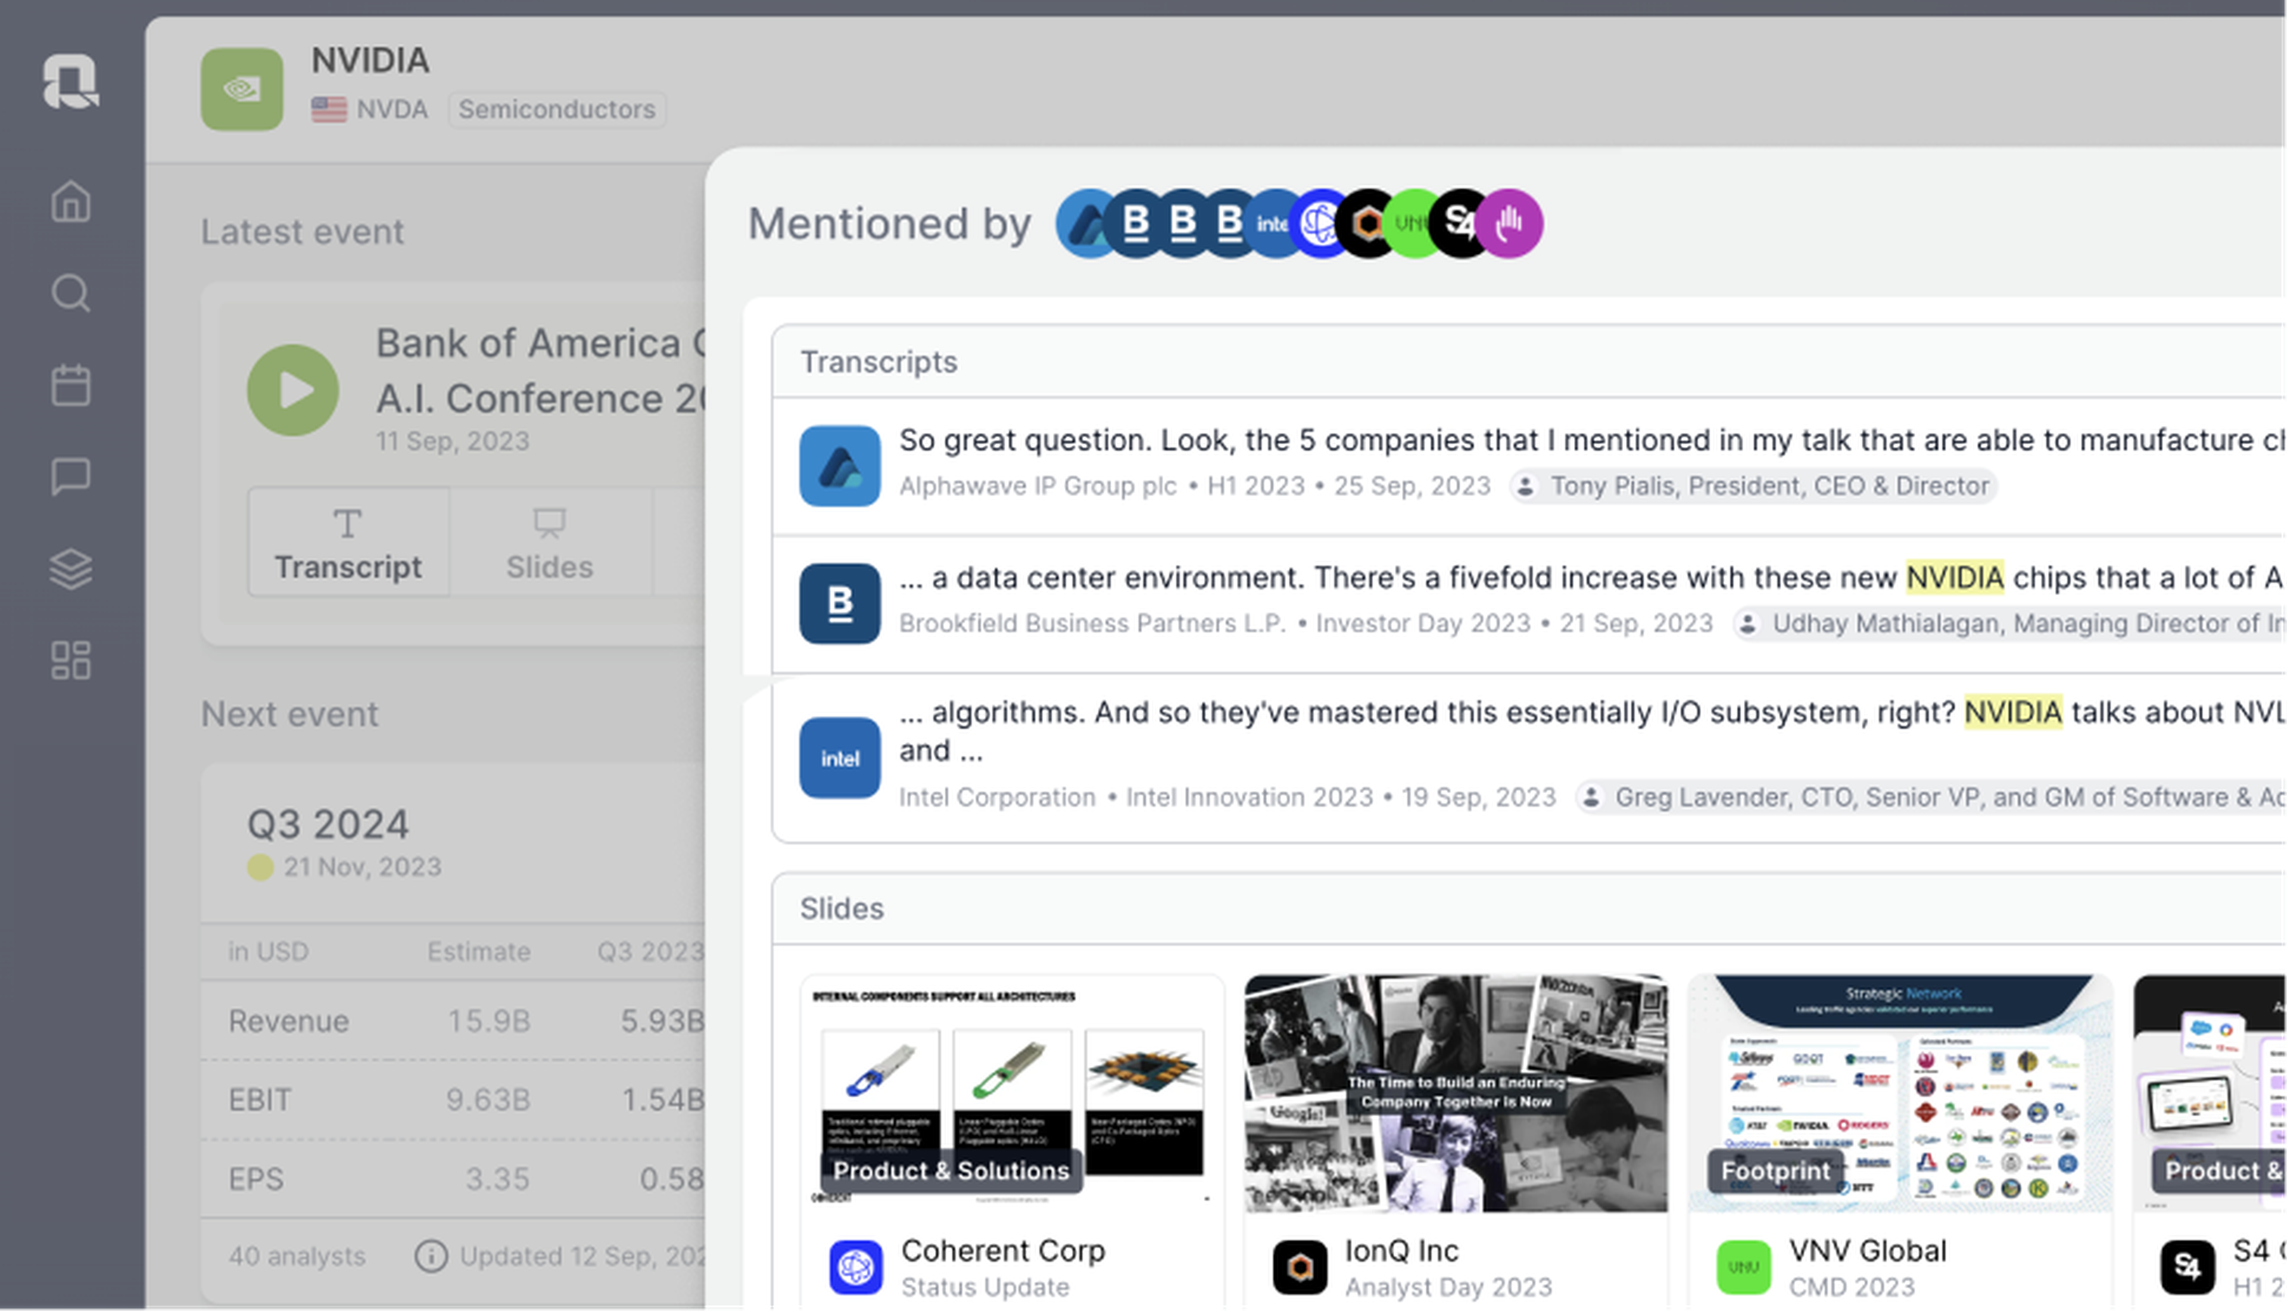2287x1311 pixels.
Task: Click speaker tag Udhay Mathialagan
Action: [2009, 623]
